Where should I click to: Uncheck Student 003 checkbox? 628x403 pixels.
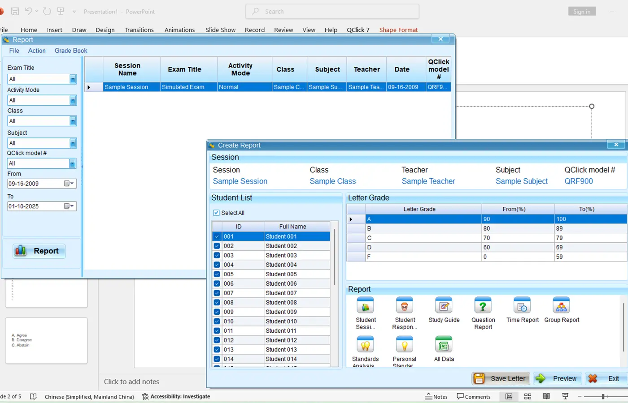coord(217,255)
